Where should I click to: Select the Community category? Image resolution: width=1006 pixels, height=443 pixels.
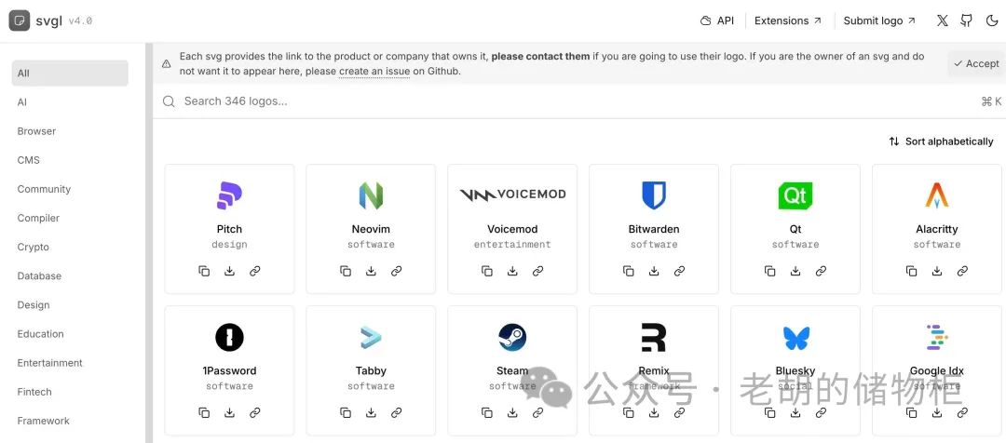point(70,189)
